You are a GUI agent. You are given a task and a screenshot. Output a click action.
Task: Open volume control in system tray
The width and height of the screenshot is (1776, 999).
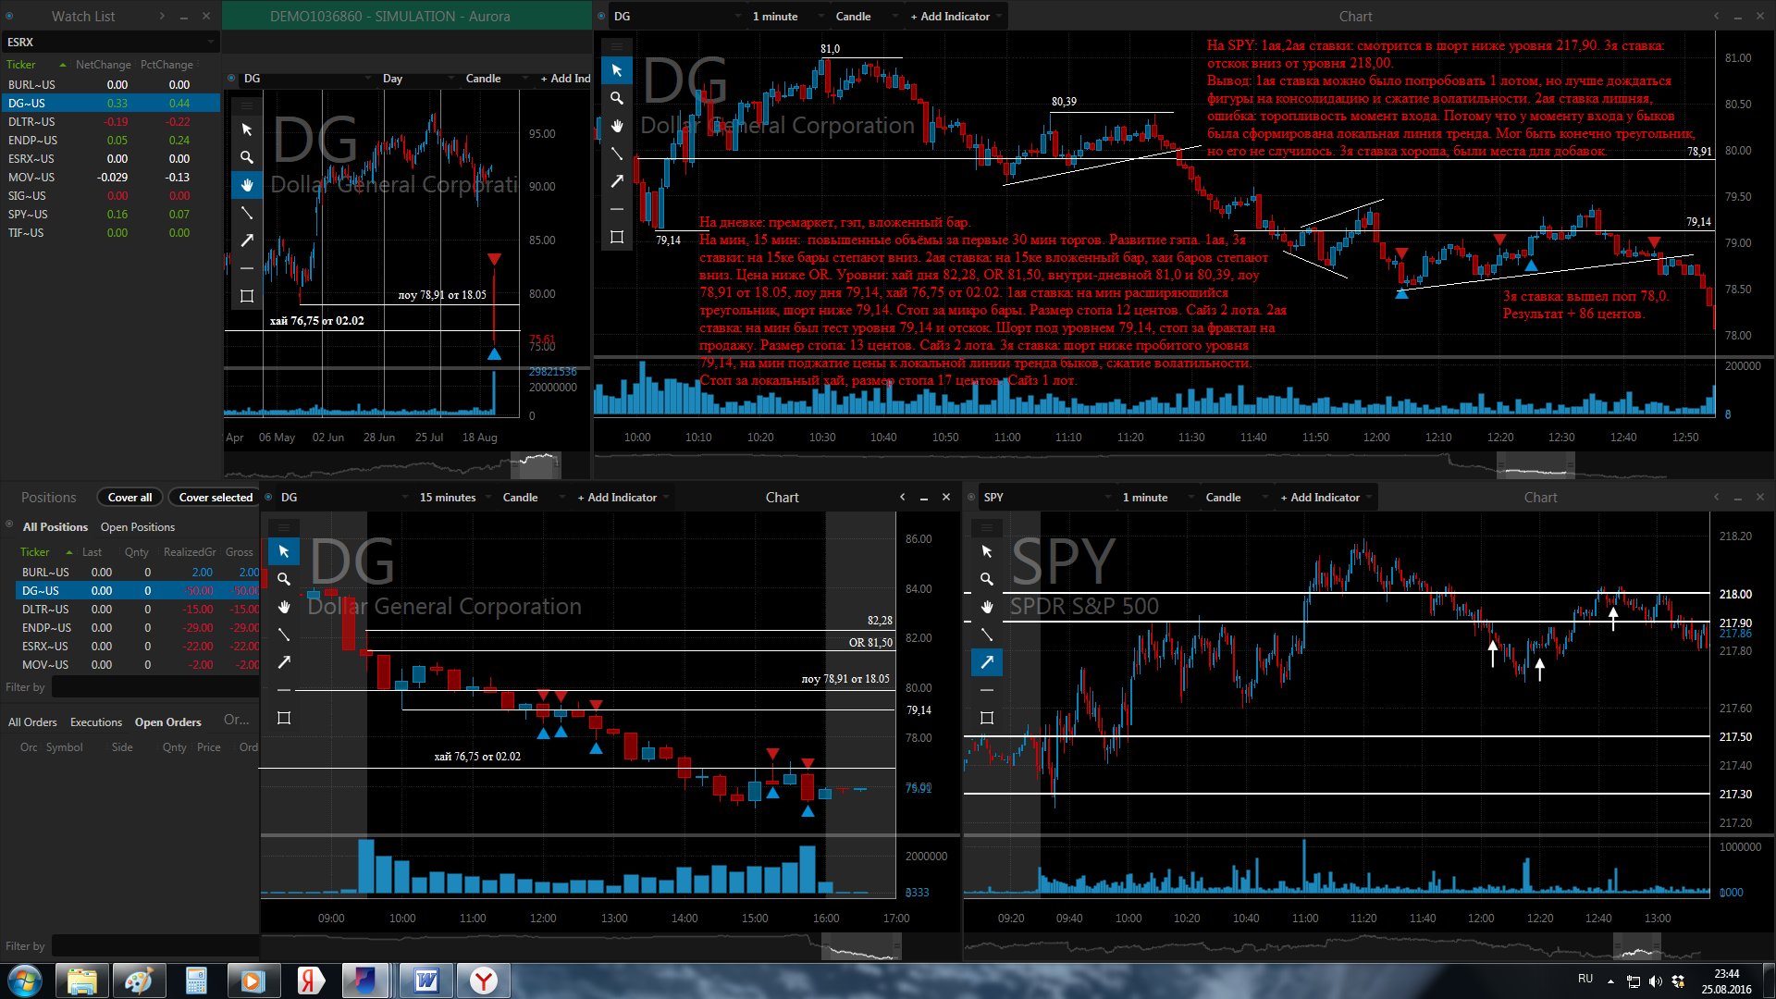(1656, 980)
